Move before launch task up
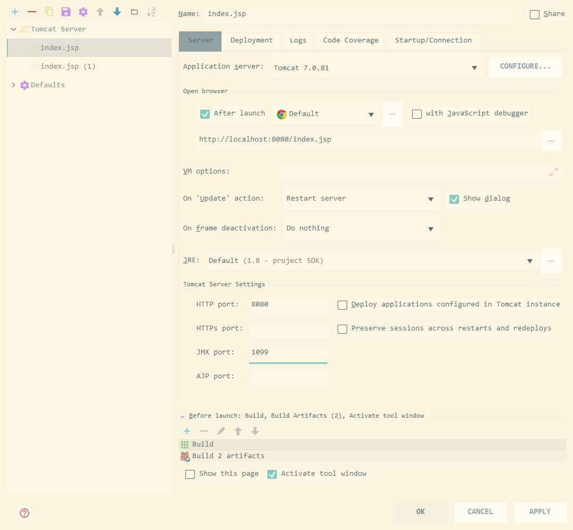 pyautogui.click(x=238, y=431)
